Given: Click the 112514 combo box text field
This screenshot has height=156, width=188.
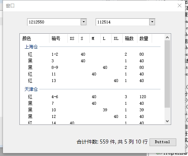Looking at the screenshot, I should (x=122, y=22).
